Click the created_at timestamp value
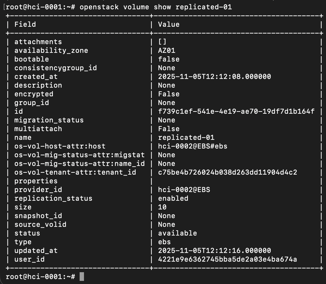326x284 pixels. (214, 76)
